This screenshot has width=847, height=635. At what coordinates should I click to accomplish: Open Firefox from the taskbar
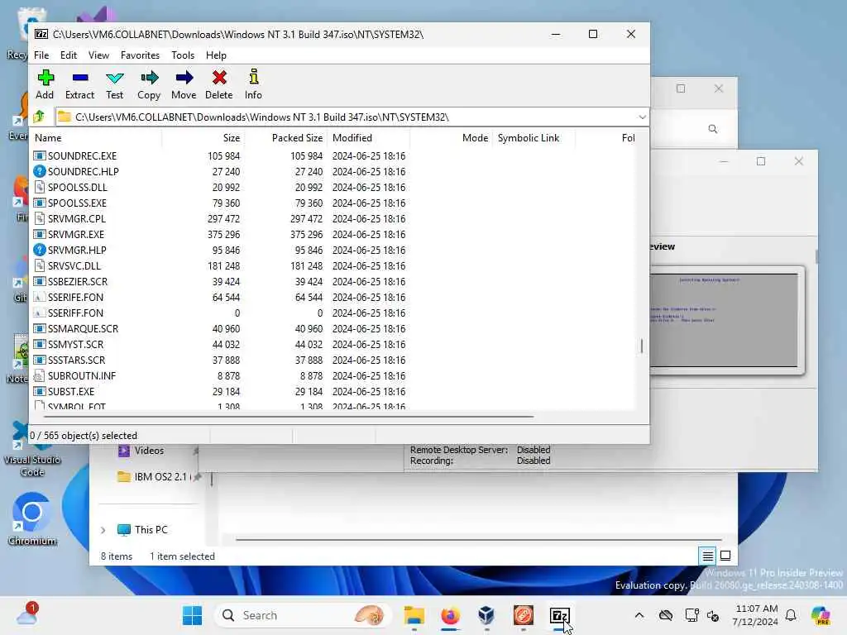[x=451, y=615]
